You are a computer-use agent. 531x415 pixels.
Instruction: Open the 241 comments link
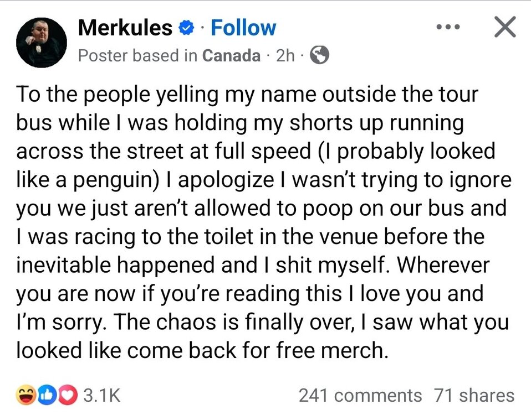click(x=360, y=396)
